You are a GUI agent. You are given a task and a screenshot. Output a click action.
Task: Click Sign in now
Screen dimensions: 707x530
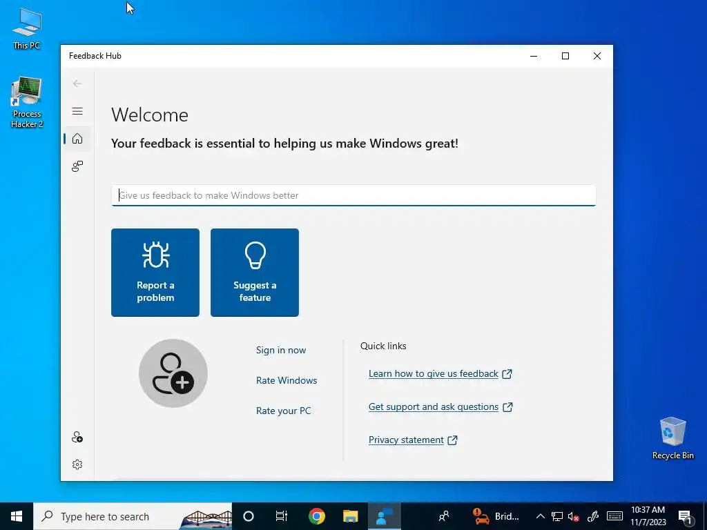pos(281,350)
